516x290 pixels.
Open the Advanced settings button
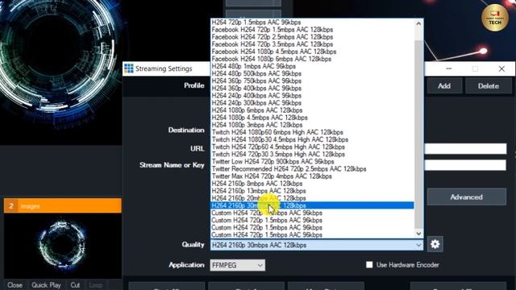[x=466, y=197]
